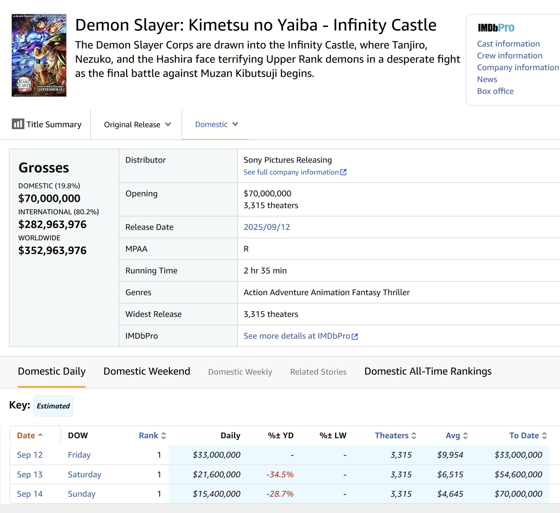Sort by Avg using sort arrows
This screenshot has height=513, width=560.
pyautogui.click(x=465, y=435)
